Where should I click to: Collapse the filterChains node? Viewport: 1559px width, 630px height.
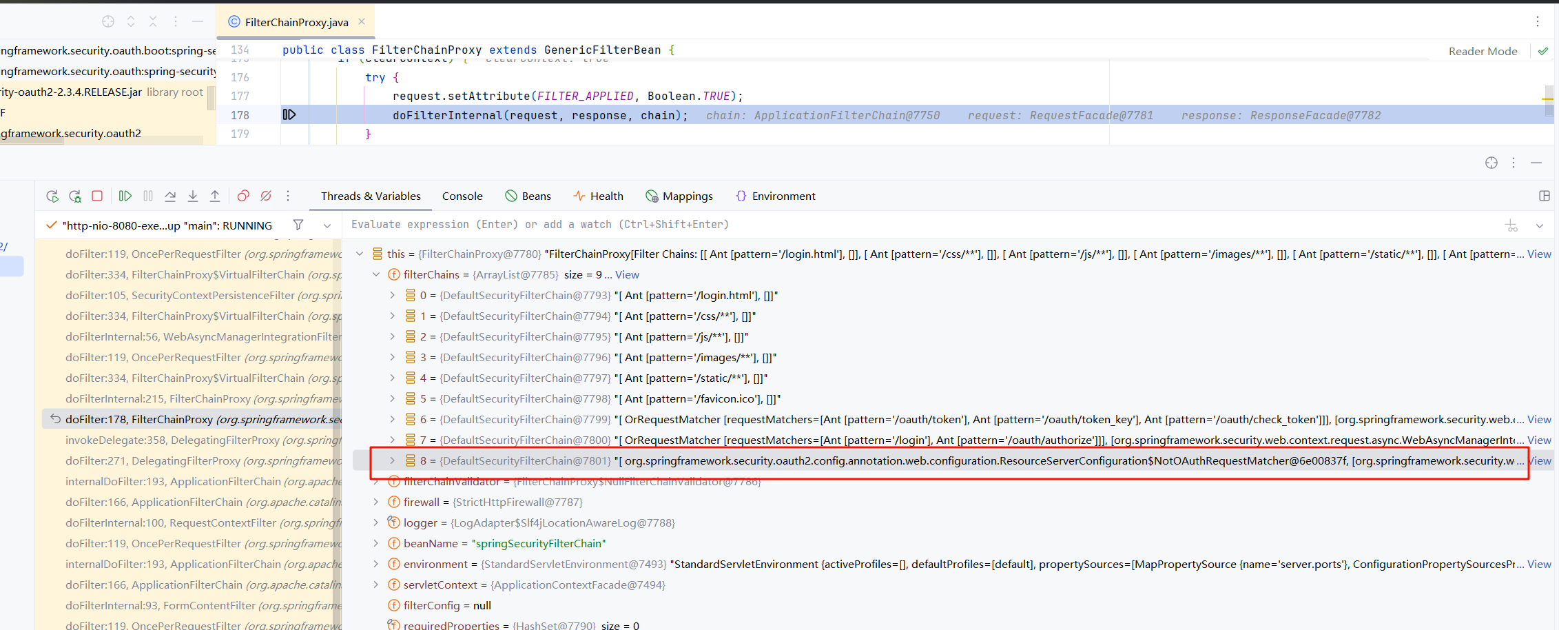tap(376, 274)
